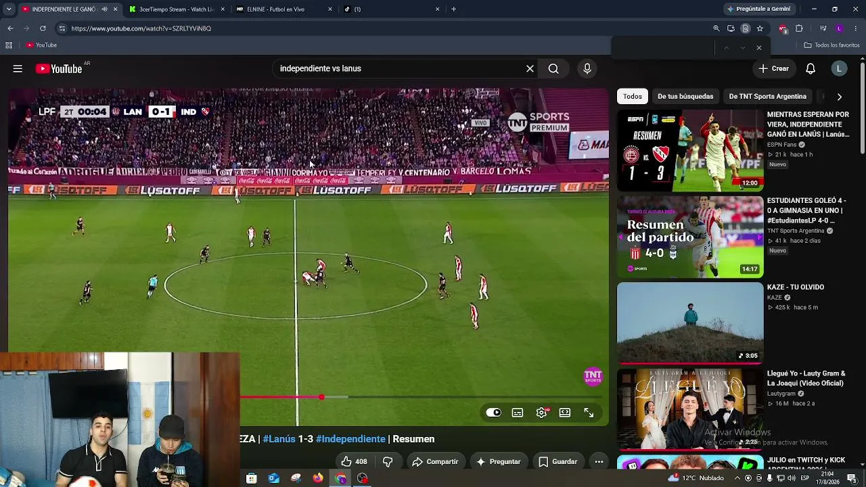Submit search with the magnifying glass button
This screenshot has width=866, height=487.
(x=553, y=68)
